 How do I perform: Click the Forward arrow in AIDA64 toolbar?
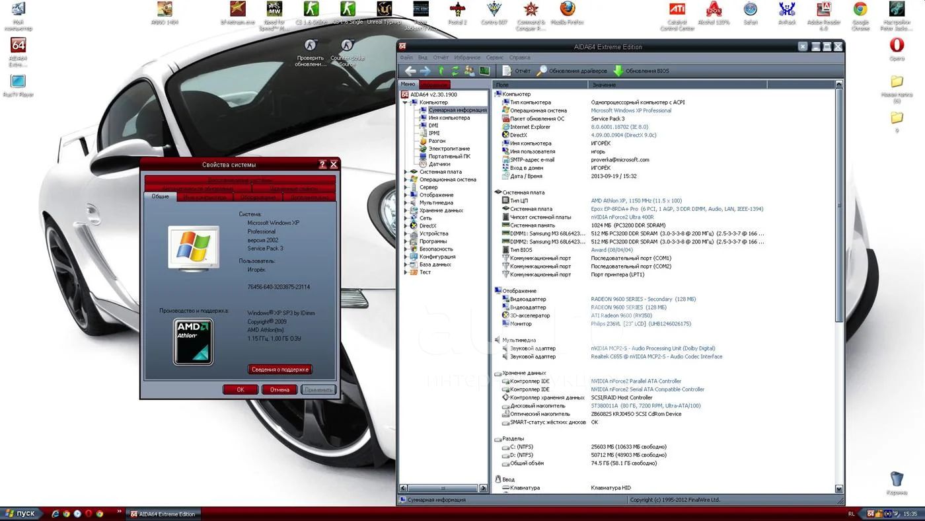[x=425, y=71]
